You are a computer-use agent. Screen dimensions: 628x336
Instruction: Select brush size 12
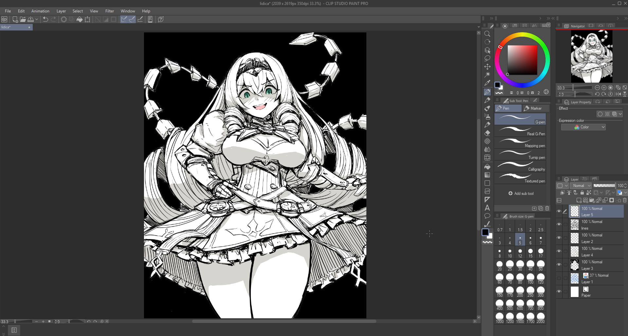[520, 253]
